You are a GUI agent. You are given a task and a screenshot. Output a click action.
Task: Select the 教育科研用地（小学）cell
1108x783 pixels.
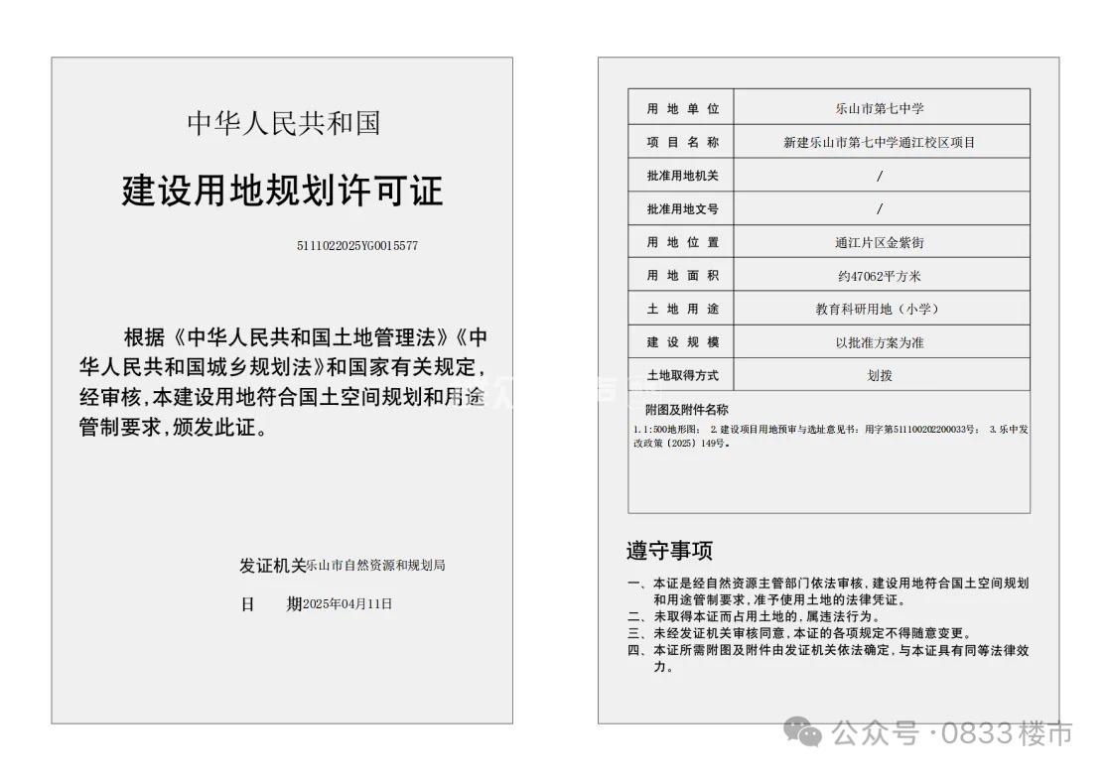[x=880, y=309]
